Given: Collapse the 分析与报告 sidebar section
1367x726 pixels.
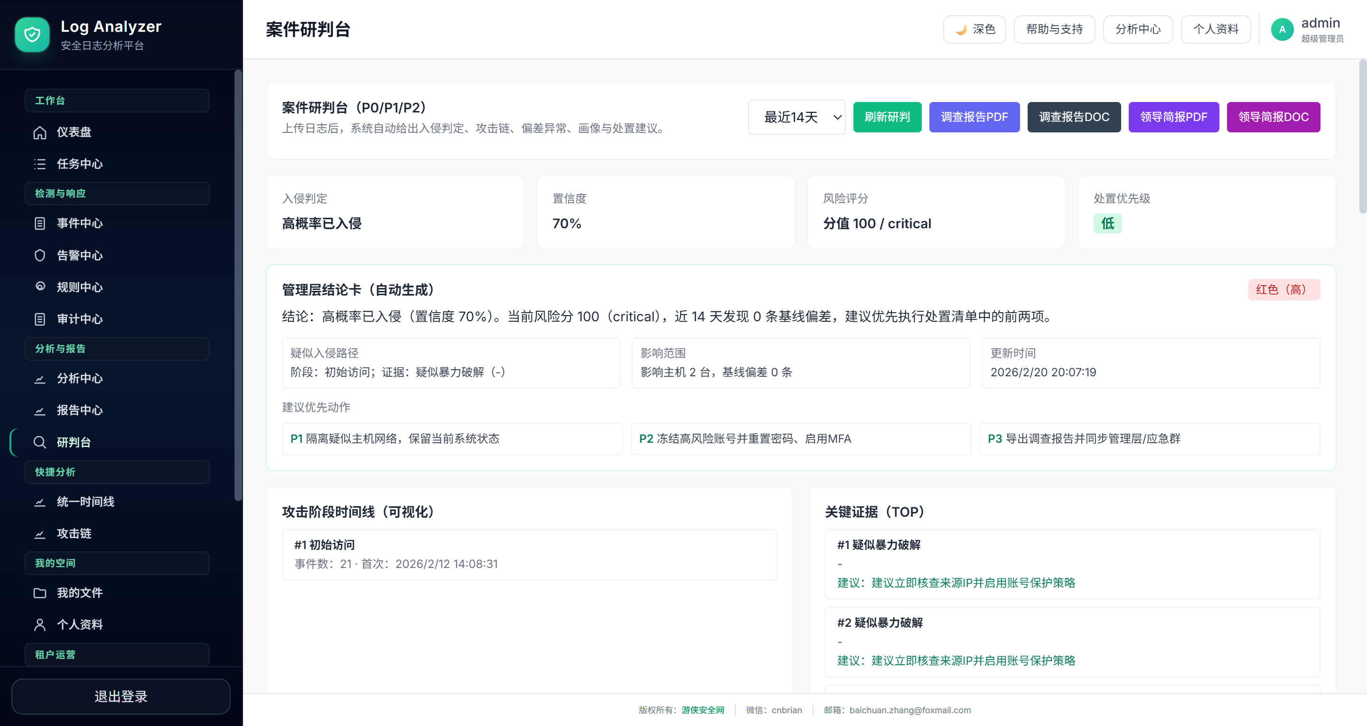Looking at the screenshot, I should [117, 349].
